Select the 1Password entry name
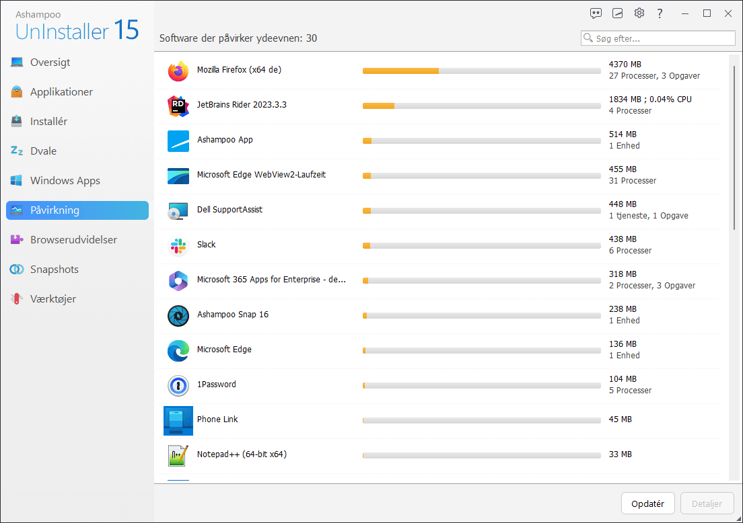Screen dimensions: 743x523 [x=216, y=385]
